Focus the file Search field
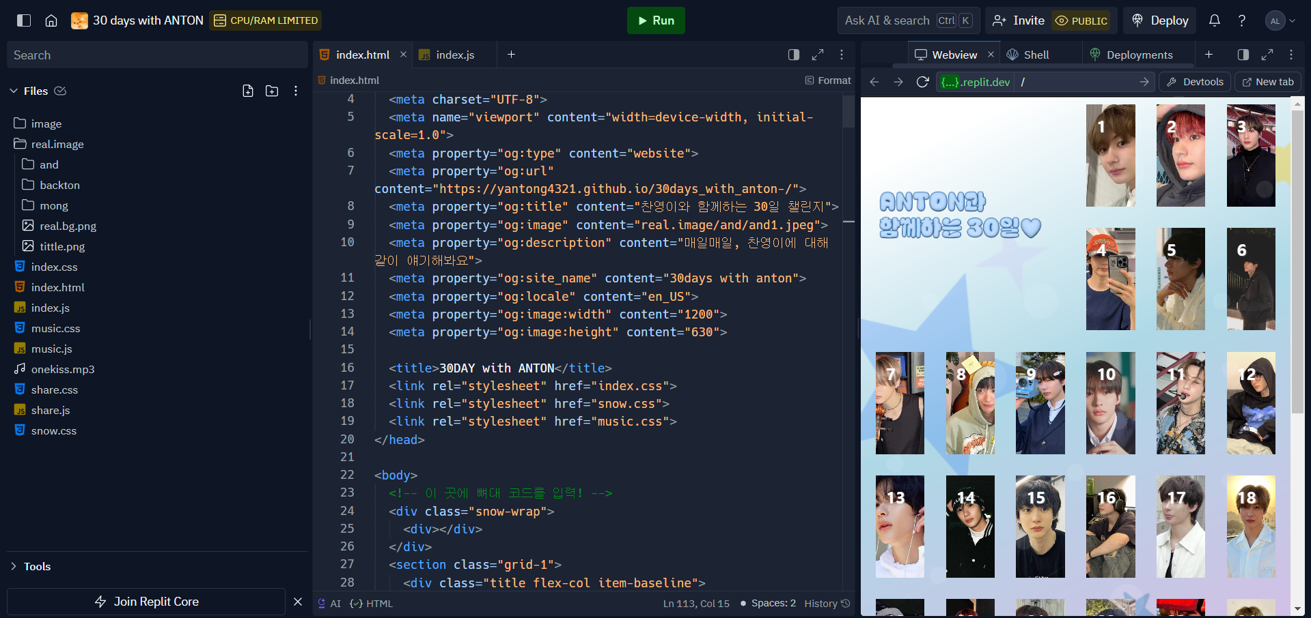The width and height of the screenshot is (1311, 618). point(157,55)
